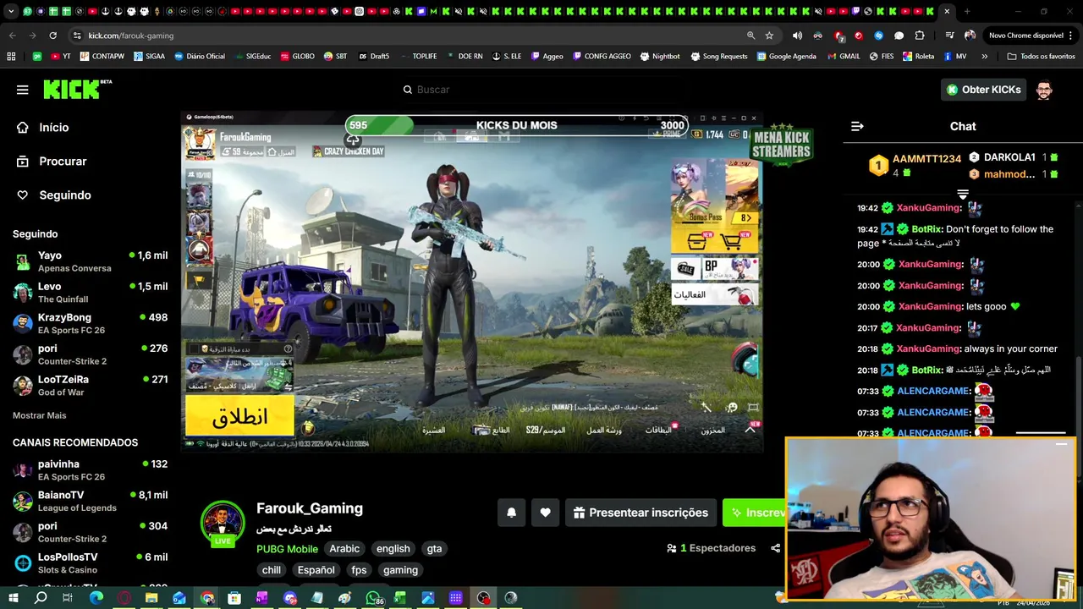
Task: Open LosPollosTV recommended channel
Action: coord(90,563)
